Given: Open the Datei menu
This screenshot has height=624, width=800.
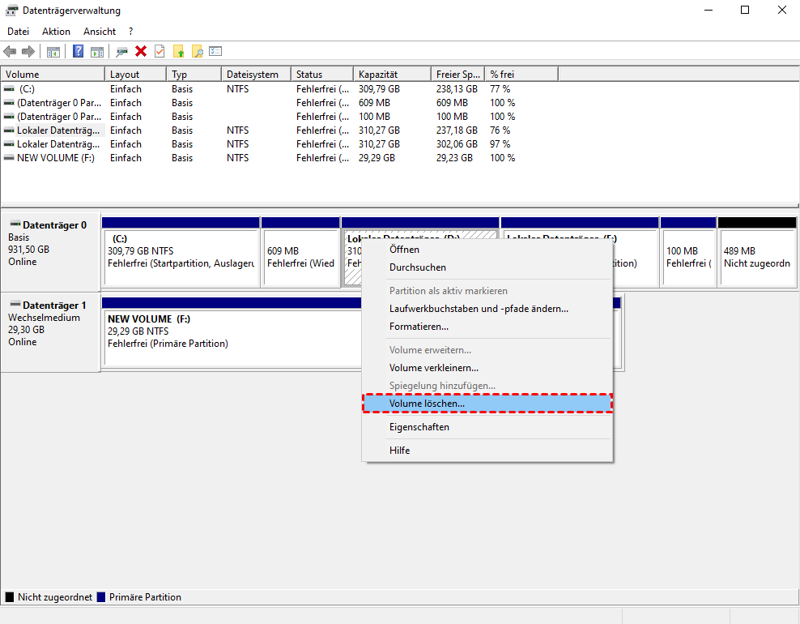Looking at the screenshot, I should [x=18, y=32].
